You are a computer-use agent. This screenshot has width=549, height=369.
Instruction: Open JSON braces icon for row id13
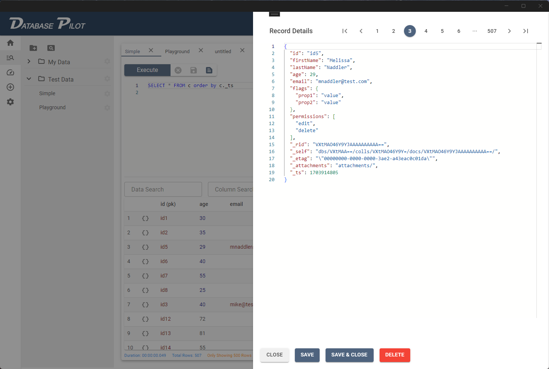click(145, 334)
